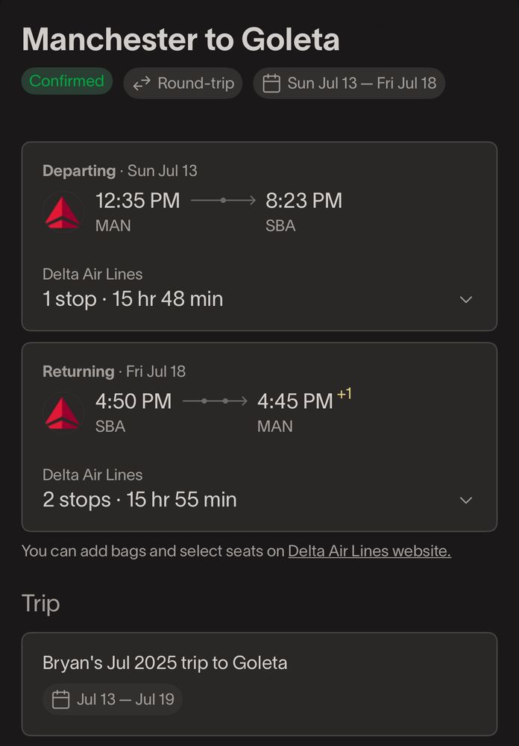Expand returning flight details chevron
Screen dimensions: 519x746
466,500
